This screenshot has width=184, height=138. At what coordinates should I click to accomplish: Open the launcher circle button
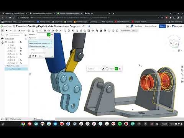[x=3, y=124]
